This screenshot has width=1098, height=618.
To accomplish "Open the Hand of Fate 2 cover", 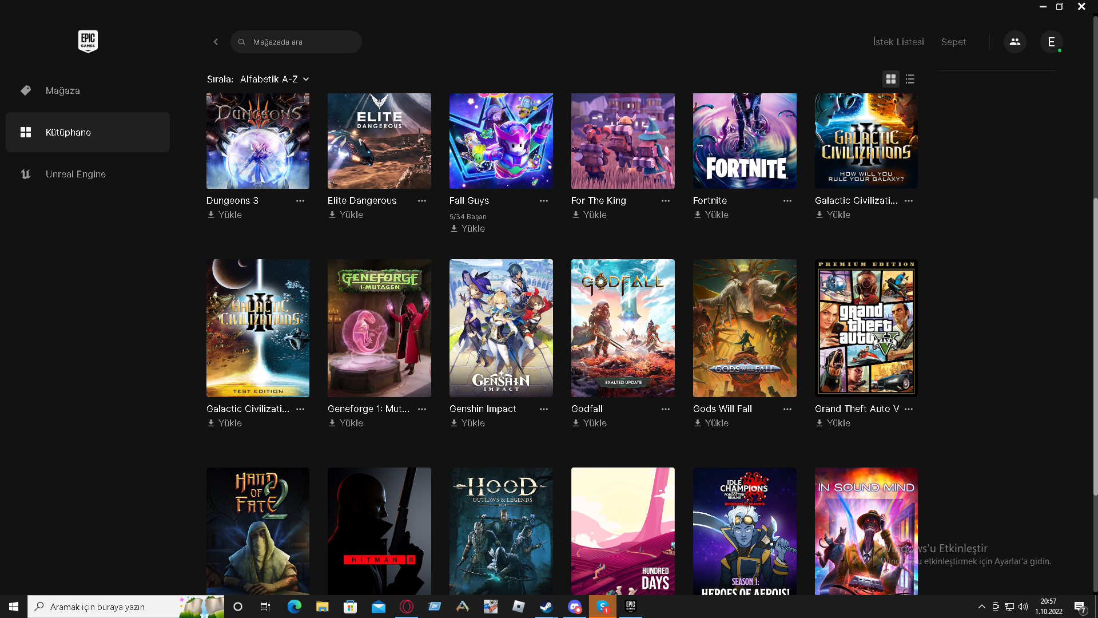I will coord(258,531).
